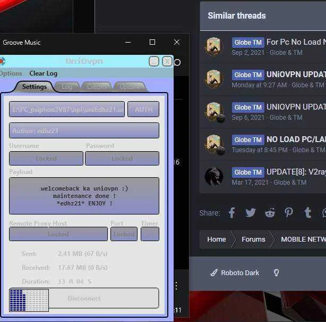Click avatar beside the Monday UNiOVPN thread
Screen dimensions: 326x322
214,79
